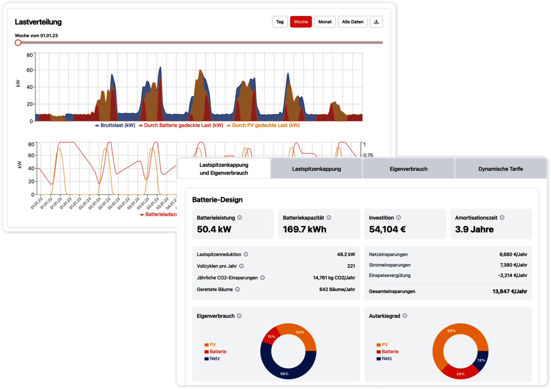Open the Batterieleistung info icon

[240, 217]
